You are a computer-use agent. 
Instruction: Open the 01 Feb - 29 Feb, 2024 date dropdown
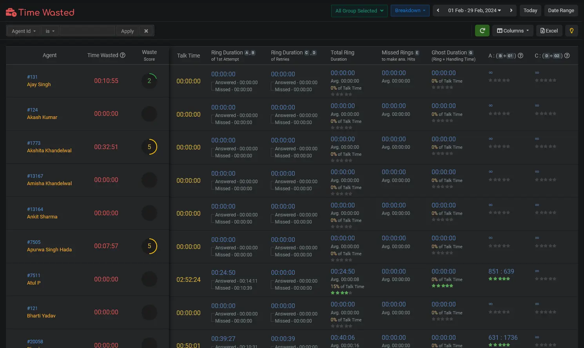[475, 11]
